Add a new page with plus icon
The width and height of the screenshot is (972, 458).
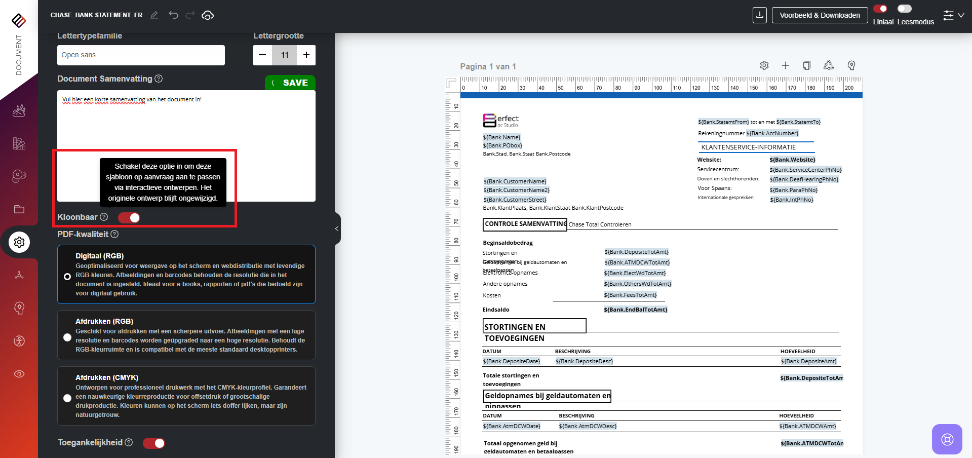tap(786, 65)
